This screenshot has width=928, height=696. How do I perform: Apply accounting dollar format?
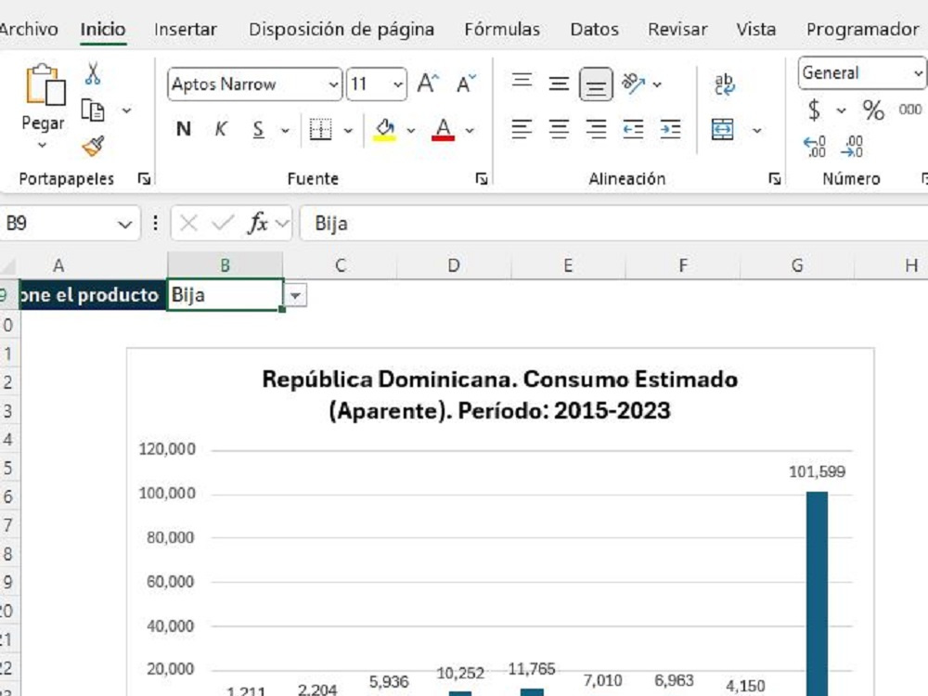pos(815,110)
